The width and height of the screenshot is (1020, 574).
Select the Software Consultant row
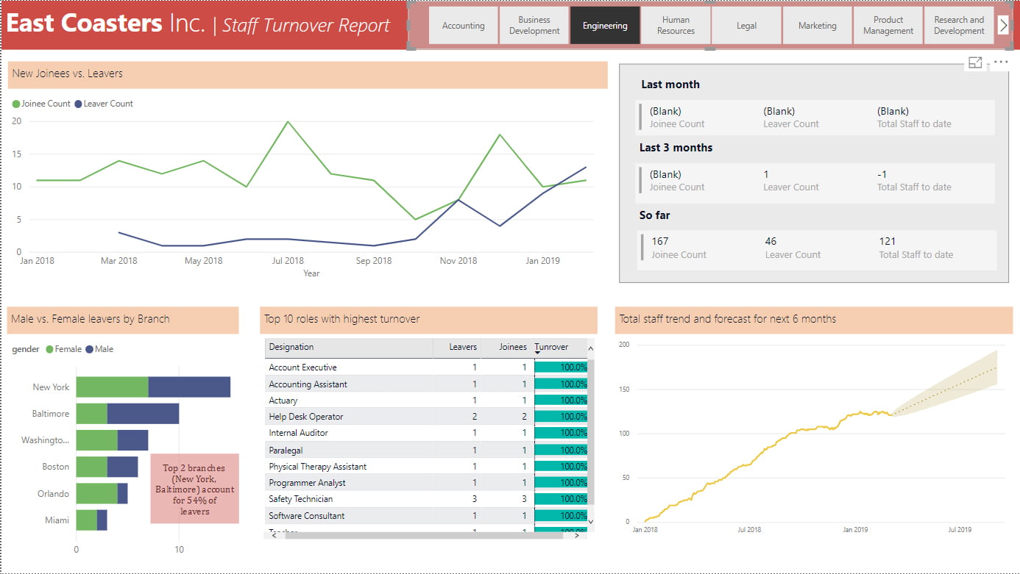(425, 515)
